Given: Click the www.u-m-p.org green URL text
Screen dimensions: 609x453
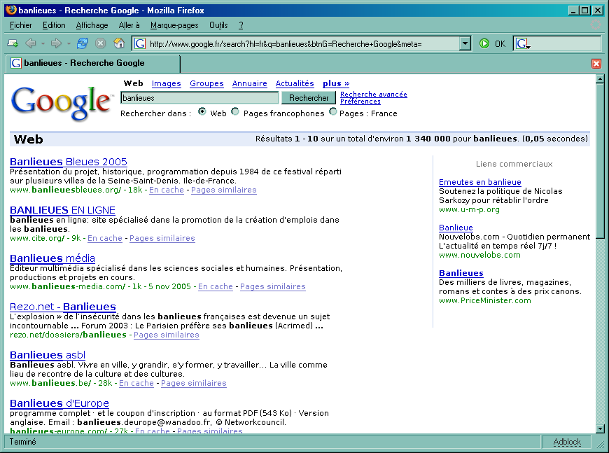Looking at the screenshot, I should tap(469, 210).
